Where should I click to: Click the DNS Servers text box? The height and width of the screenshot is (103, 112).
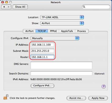[61, 65]
